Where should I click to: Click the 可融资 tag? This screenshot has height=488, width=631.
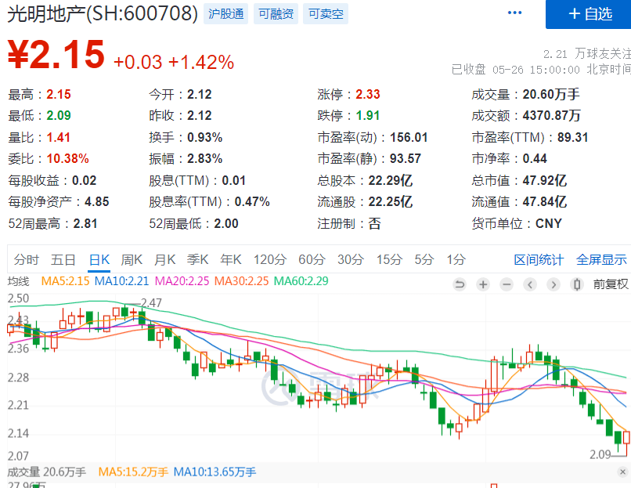[x=276, y=14]
